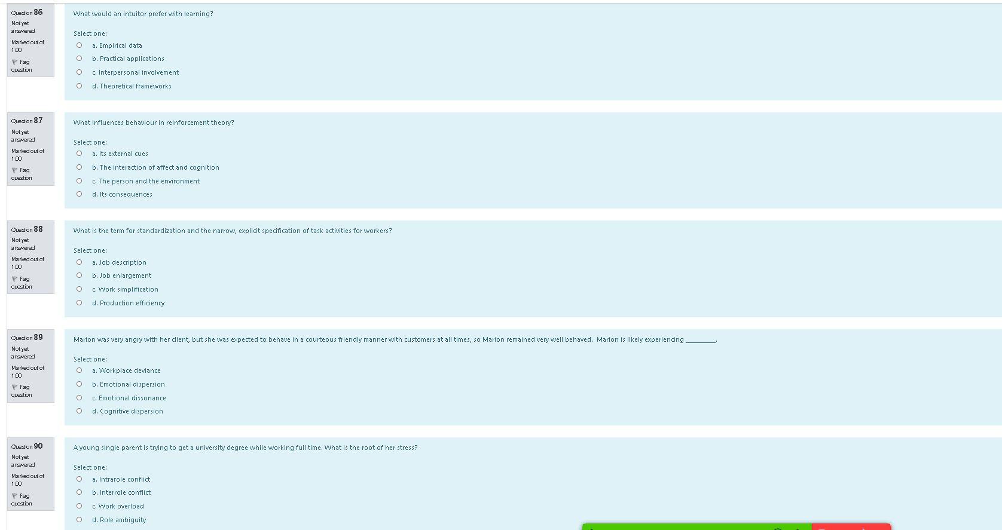Select option a. Empirical data
This screenshot has width=1002, height=530.
click(79, 45)
